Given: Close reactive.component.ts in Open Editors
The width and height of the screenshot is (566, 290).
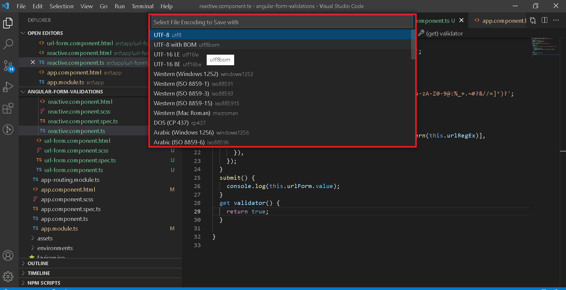Looking at the screenshot, I should [x=33, y=62].
